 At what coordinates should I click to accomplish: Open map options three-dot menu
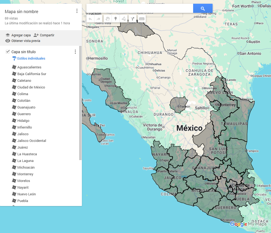click(x=77, y=11)
